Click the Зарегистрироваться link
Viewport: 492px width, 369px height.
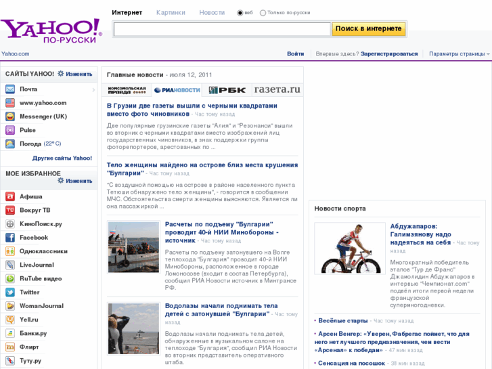click(x=389, y=53)
